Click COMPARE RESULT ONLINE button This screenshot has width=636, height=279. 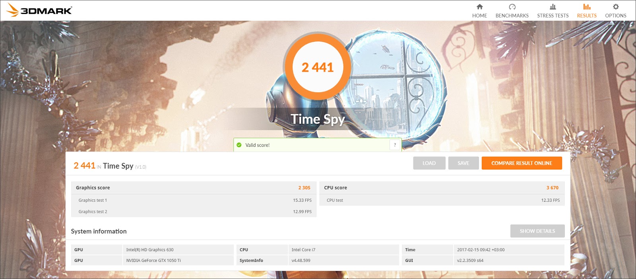pos(522,163)
